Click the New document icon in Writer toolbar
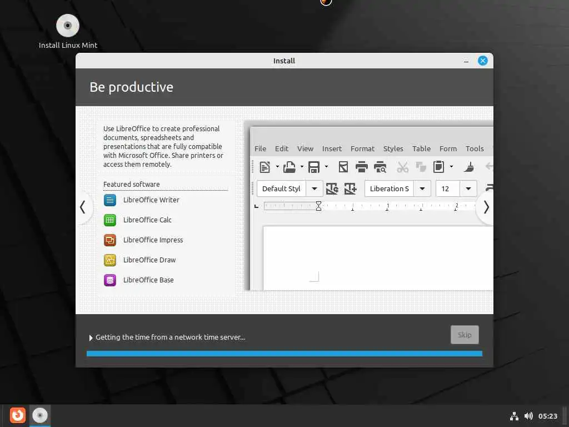Viewport: 569px width, 427px height. pos(265,167)
